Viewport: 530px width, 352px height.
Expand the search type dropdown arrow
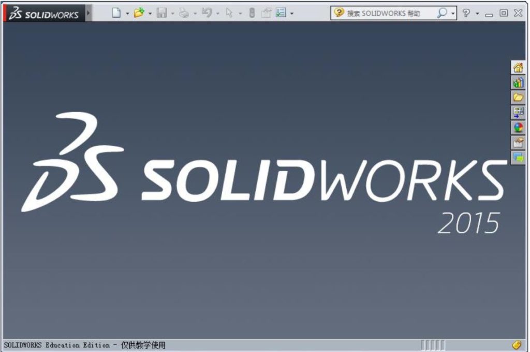(453, 13)
